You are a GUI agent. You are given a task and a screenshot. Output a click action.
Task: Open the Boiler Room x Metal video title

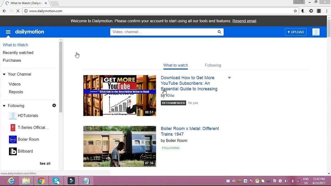(x=190, y=131)
